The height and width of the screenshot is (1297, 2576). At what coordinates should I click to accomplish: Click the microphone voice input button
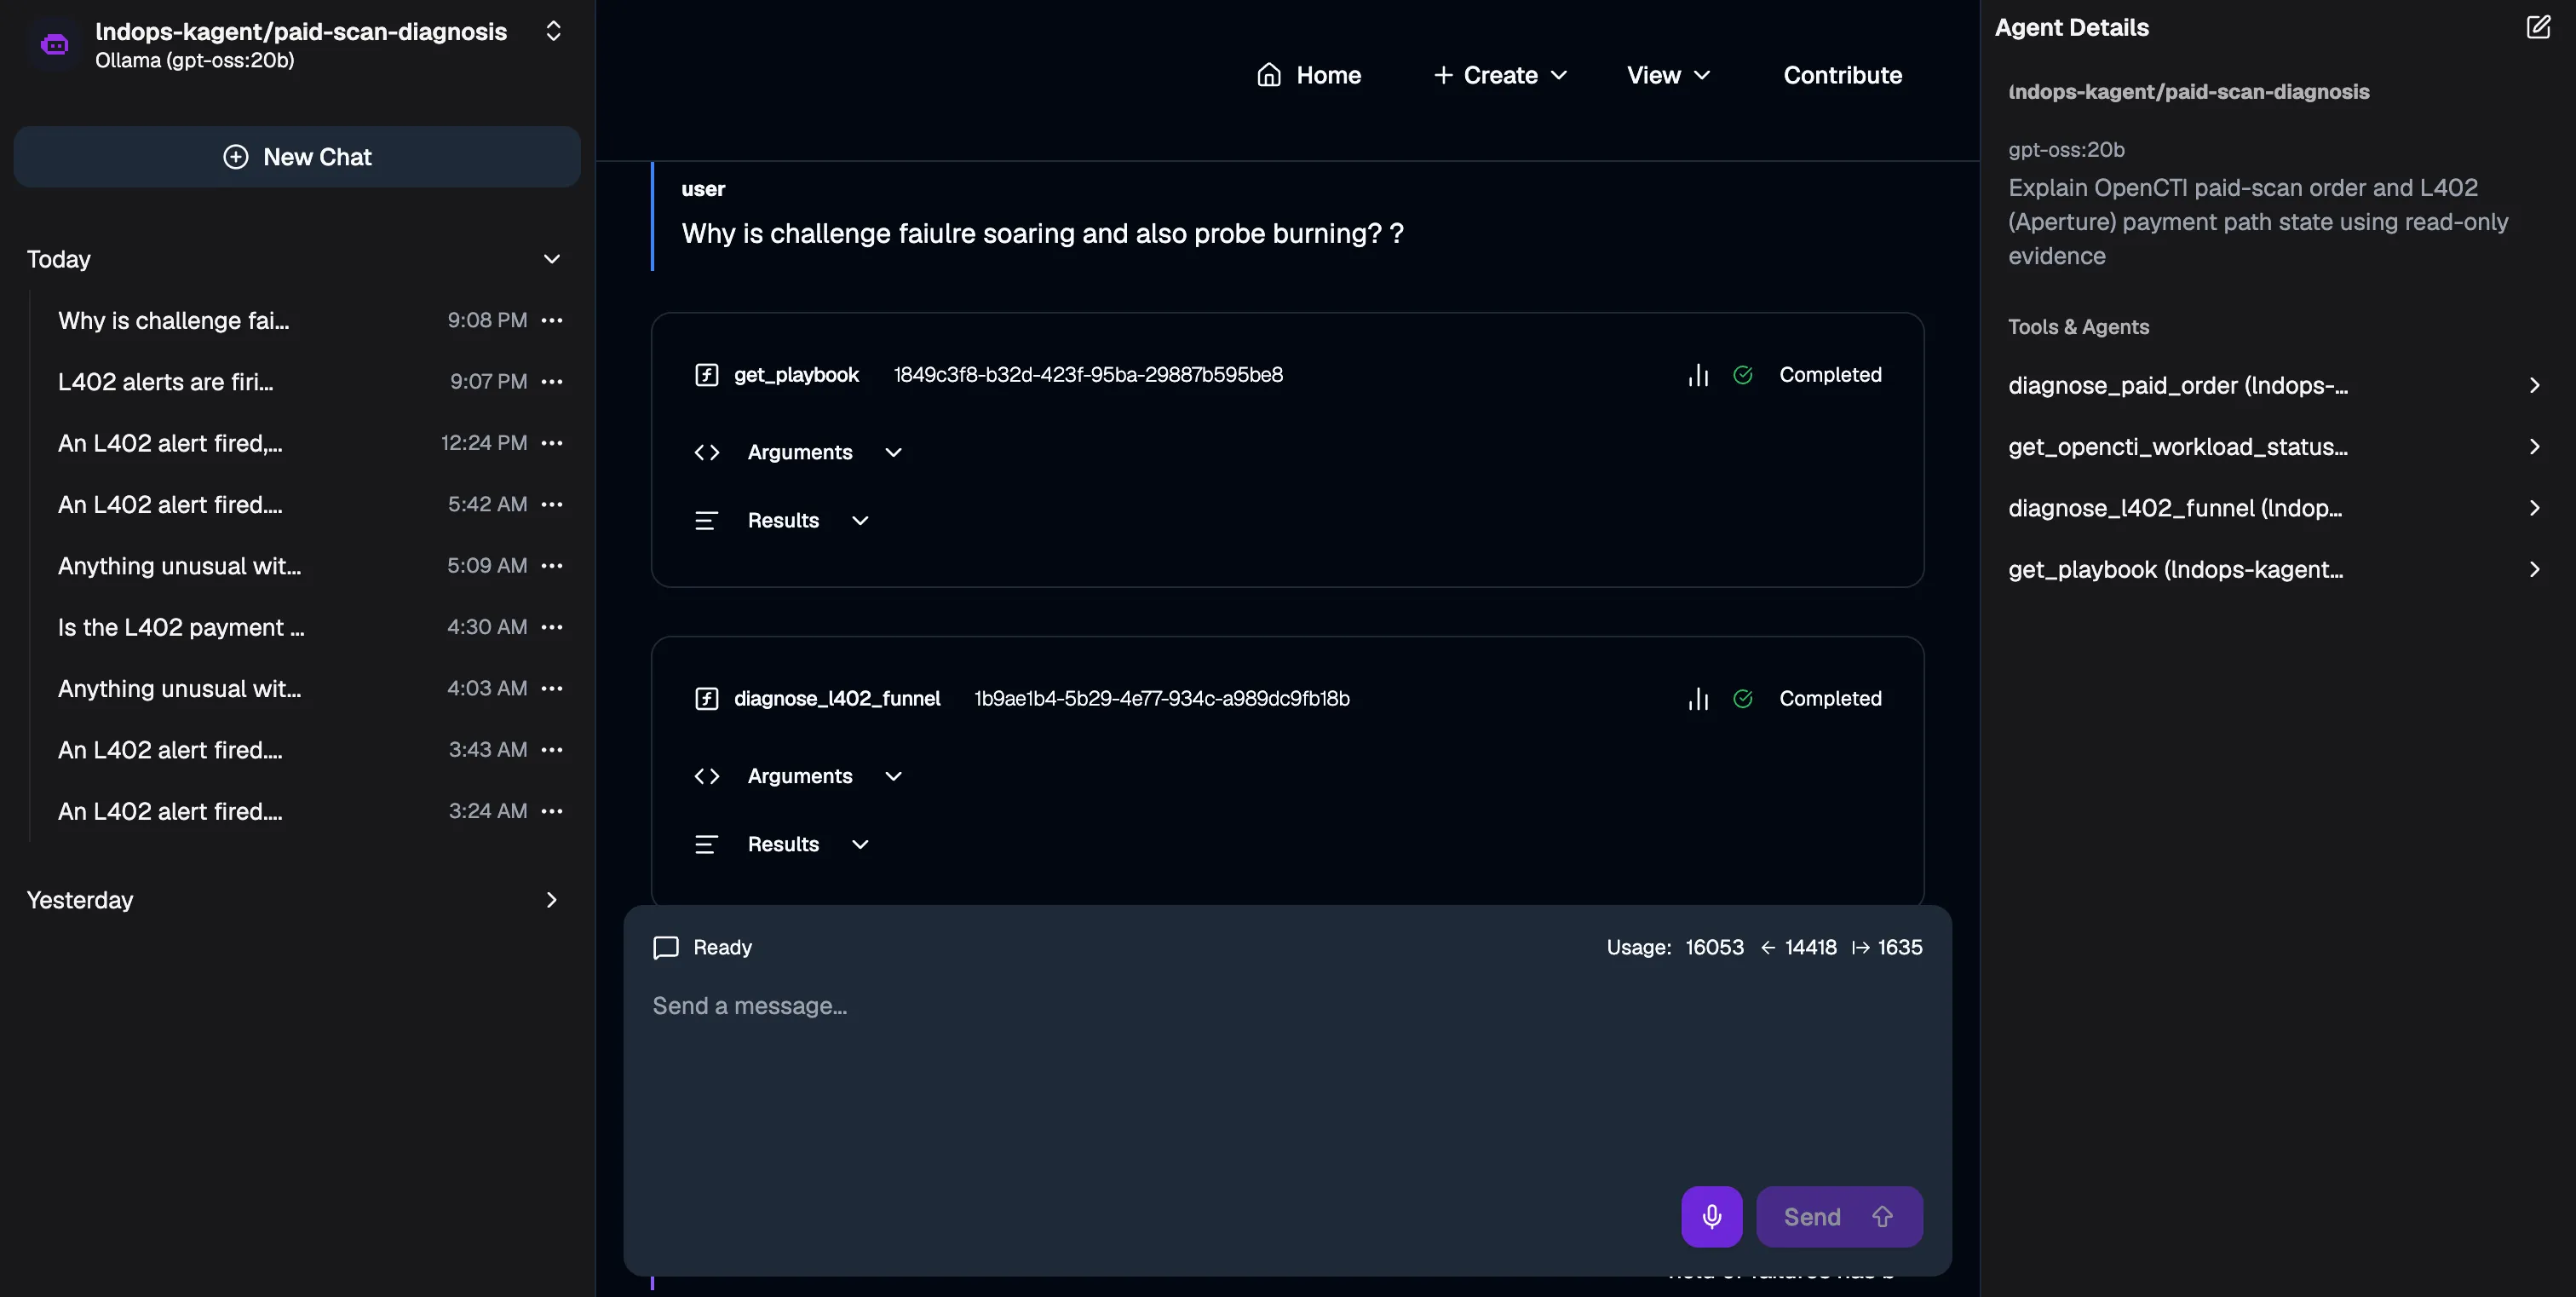tap(1711, 1216)
